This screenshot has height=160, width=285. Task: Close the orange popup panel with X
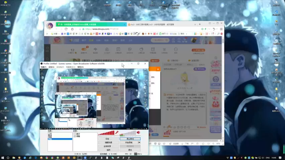(158, 69)
